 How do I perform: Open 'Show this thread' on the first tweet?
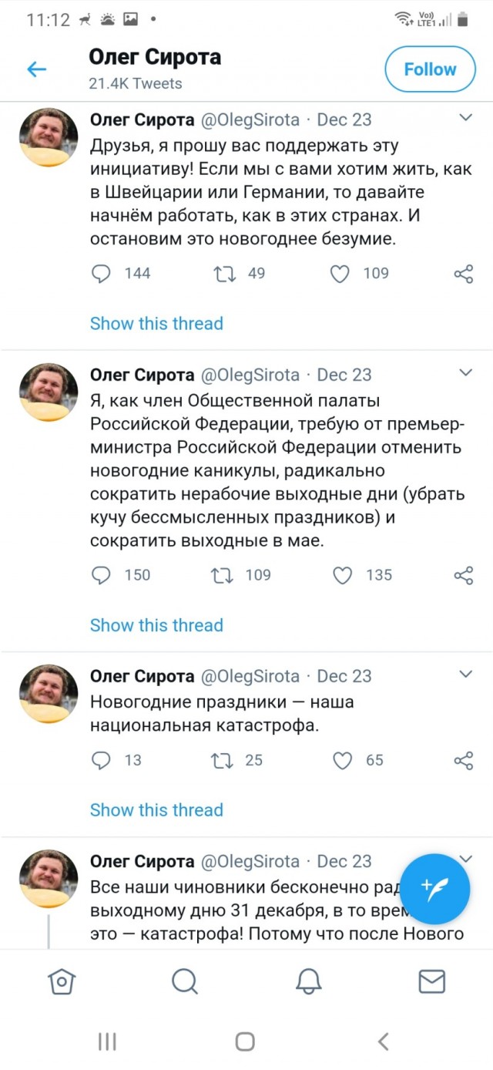156,324
